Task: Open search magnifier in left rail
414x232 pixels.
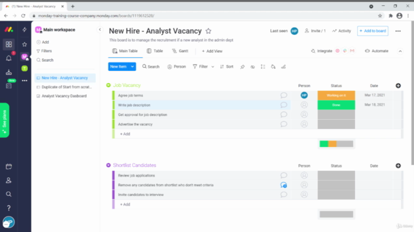Action: (8, 194)
